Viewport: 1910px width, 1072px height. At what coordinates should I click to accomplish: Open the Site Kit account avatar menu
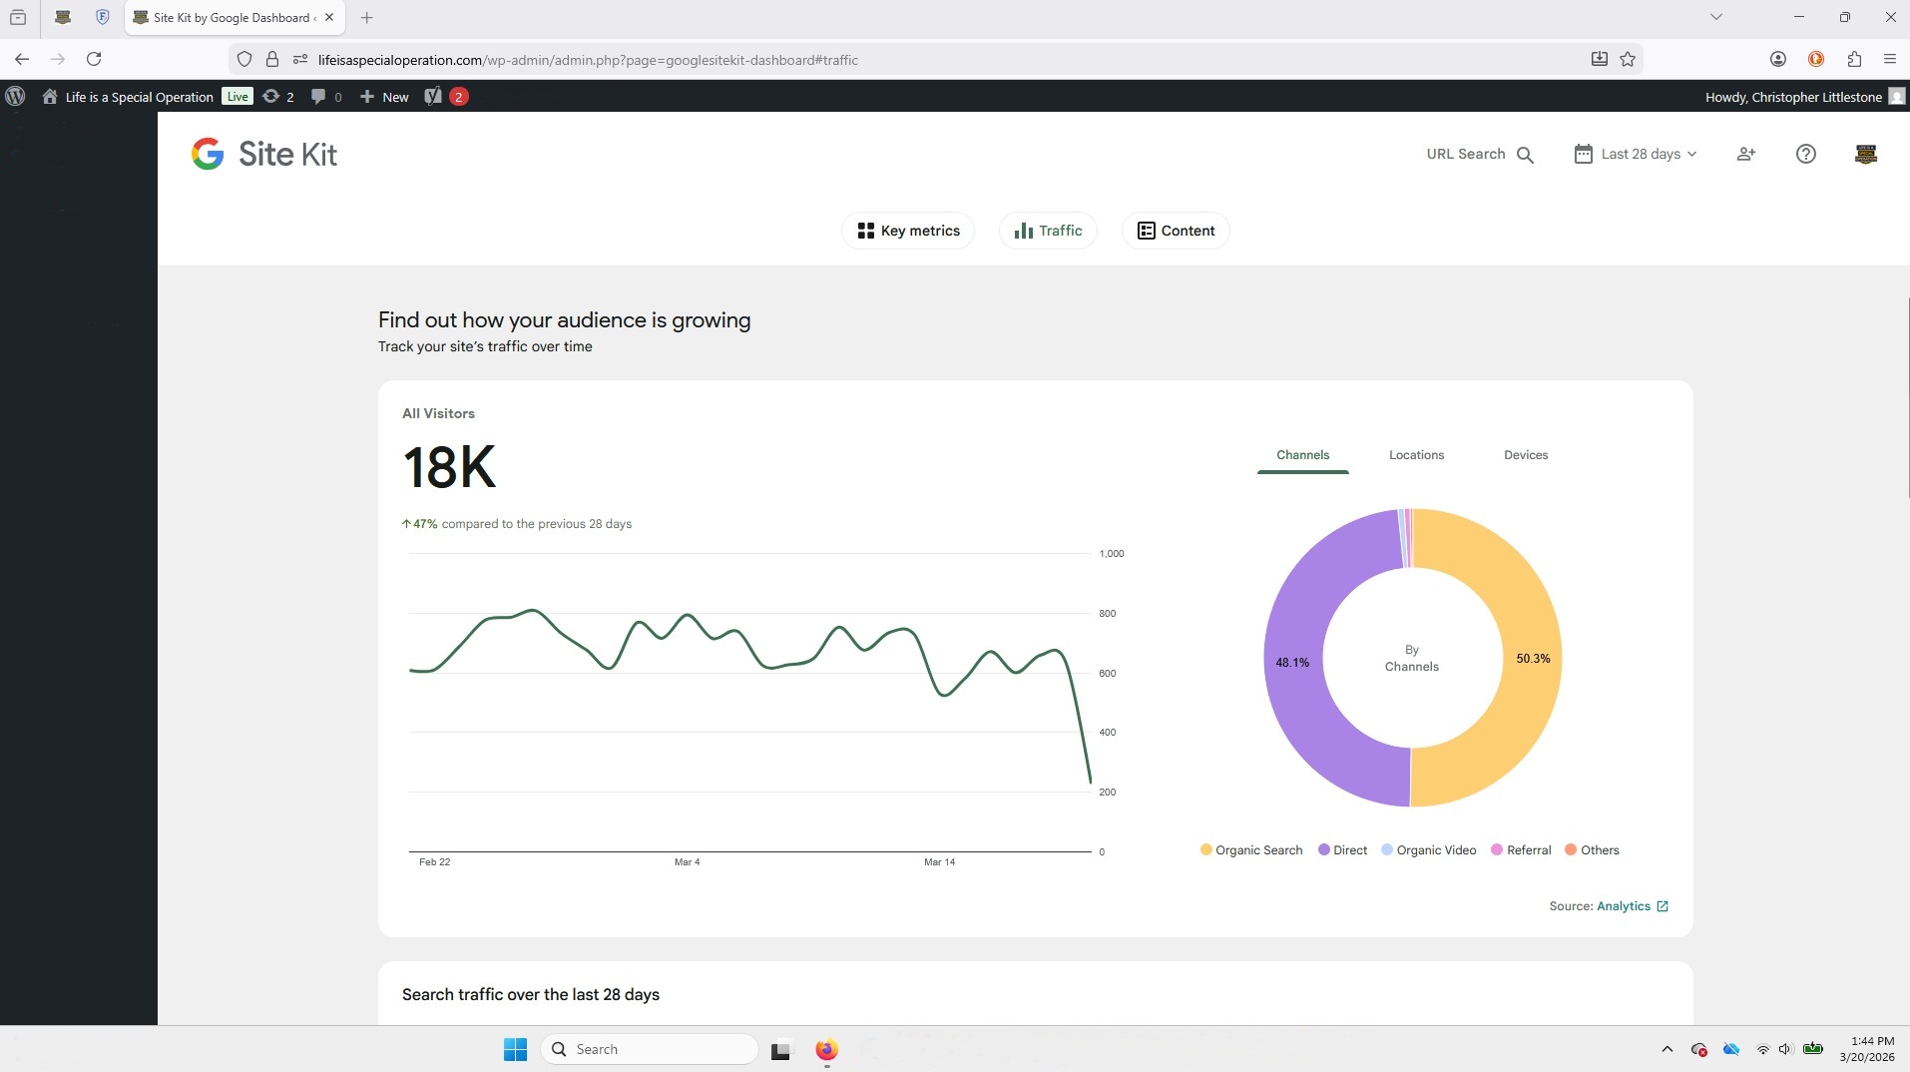pos(1866,154)
